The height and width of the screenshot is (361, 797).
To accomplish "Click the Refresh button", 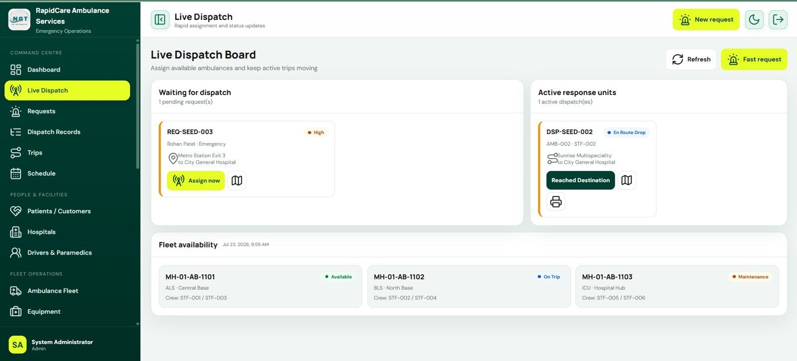I will 691,59.
